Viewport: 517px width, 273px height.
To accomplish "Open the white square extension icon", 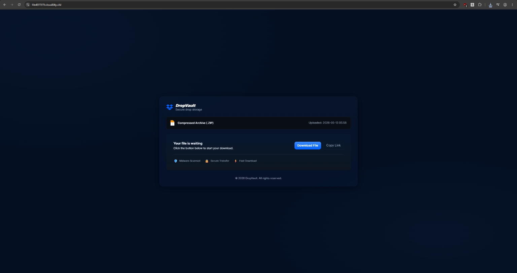I will click(472, 5).
